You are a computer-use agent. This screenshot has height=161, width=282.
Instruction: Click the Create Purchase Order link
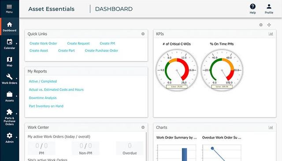click(101, 51)
